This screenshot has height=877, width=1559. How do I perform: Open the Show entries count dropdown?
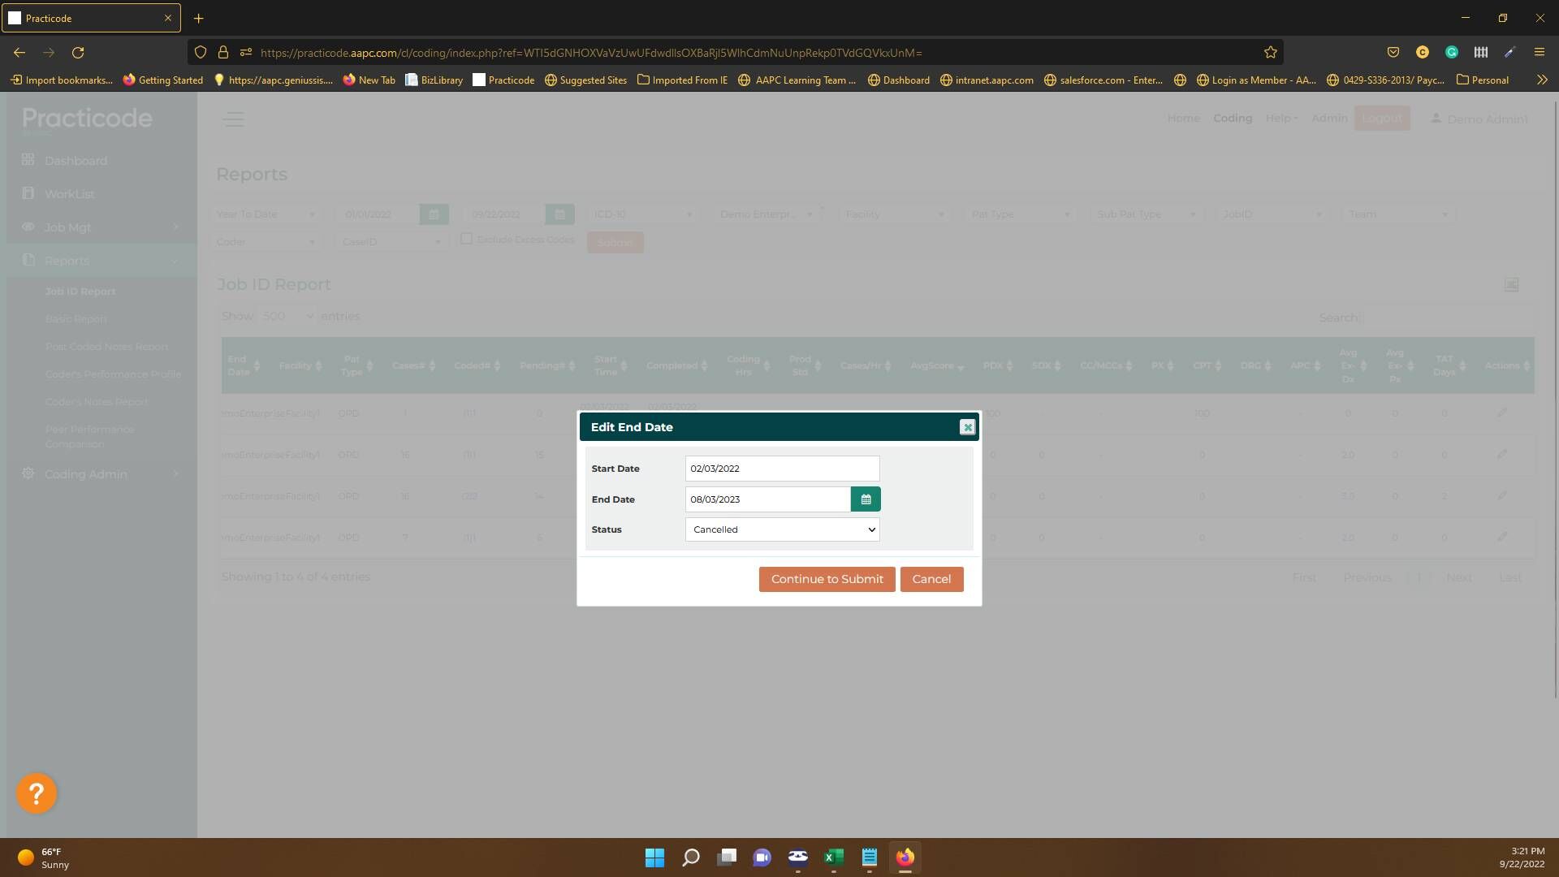(287, 316)
